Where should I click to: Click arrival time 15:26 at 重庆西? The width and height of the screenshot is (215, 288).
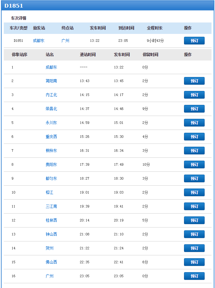[84, 137]
